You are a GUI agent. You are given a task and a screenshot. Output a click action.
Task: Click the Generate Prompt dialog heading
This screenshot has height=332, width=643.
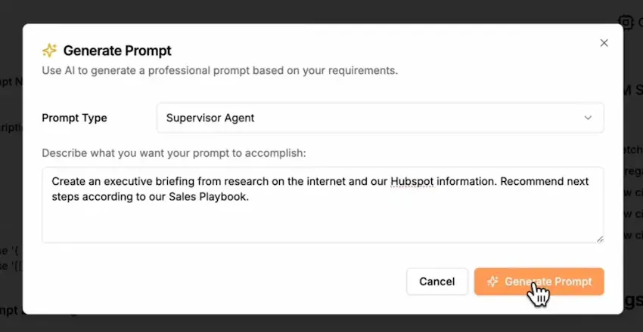click(117, 51)
